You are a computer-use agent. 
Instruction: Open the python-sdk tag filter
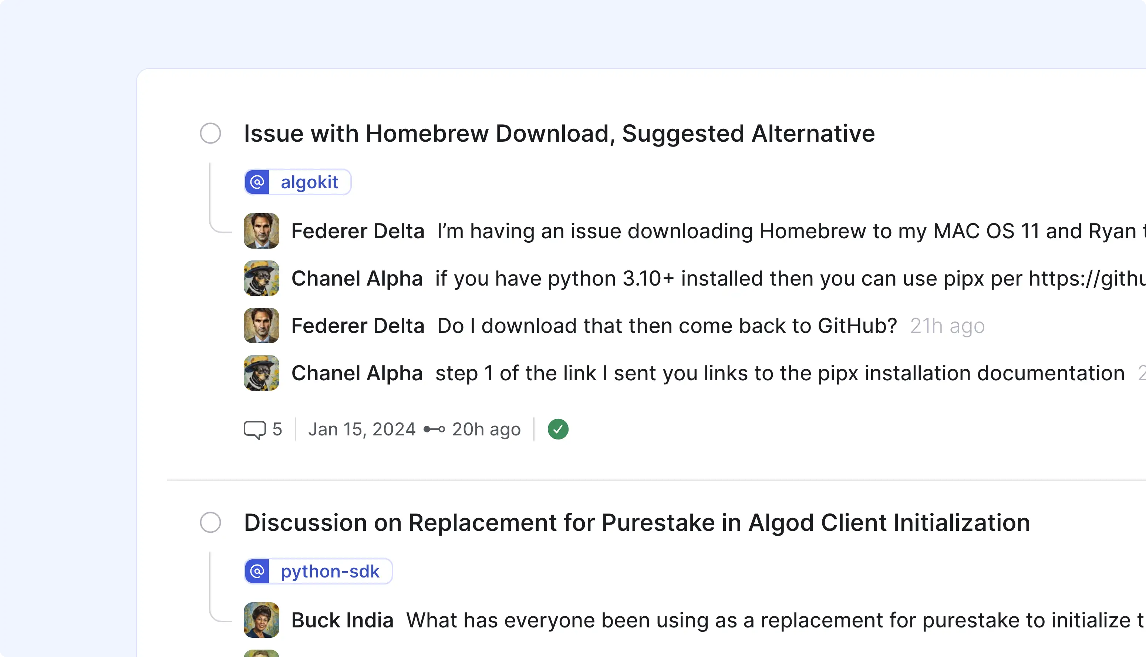330,571
